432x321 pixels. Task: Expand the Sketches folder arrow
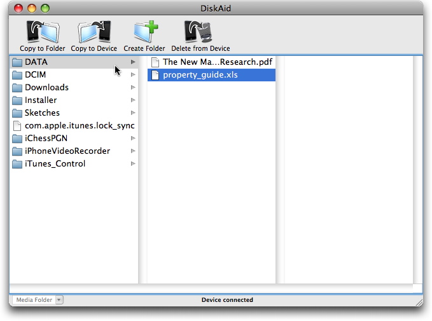[133, 113]
